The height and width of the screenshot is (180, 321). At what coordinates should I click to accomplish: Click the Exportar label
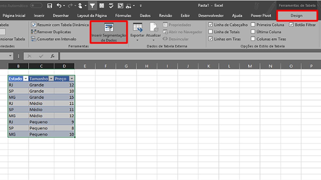click(x=137, y=35)
